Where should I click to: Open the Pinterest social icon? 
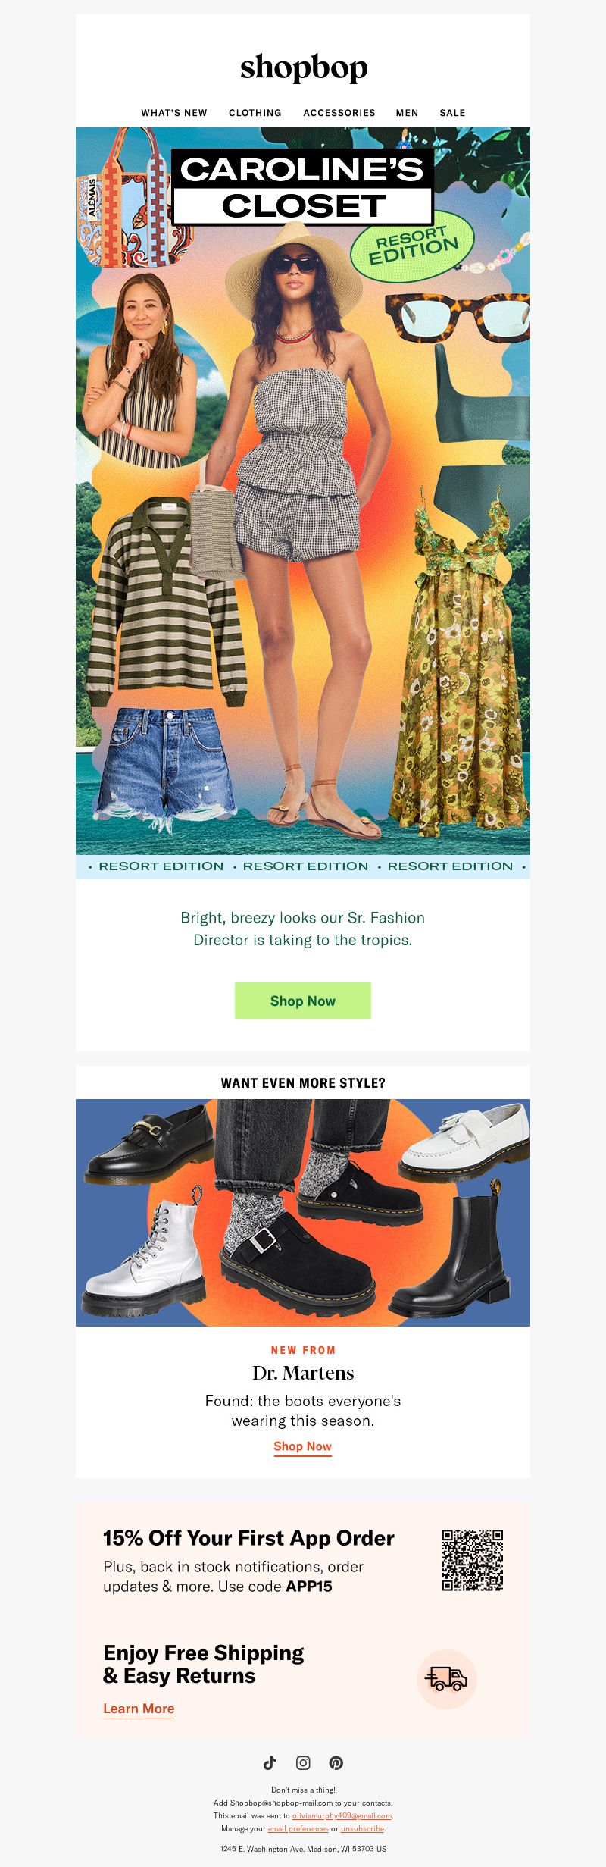(336, 1762)
